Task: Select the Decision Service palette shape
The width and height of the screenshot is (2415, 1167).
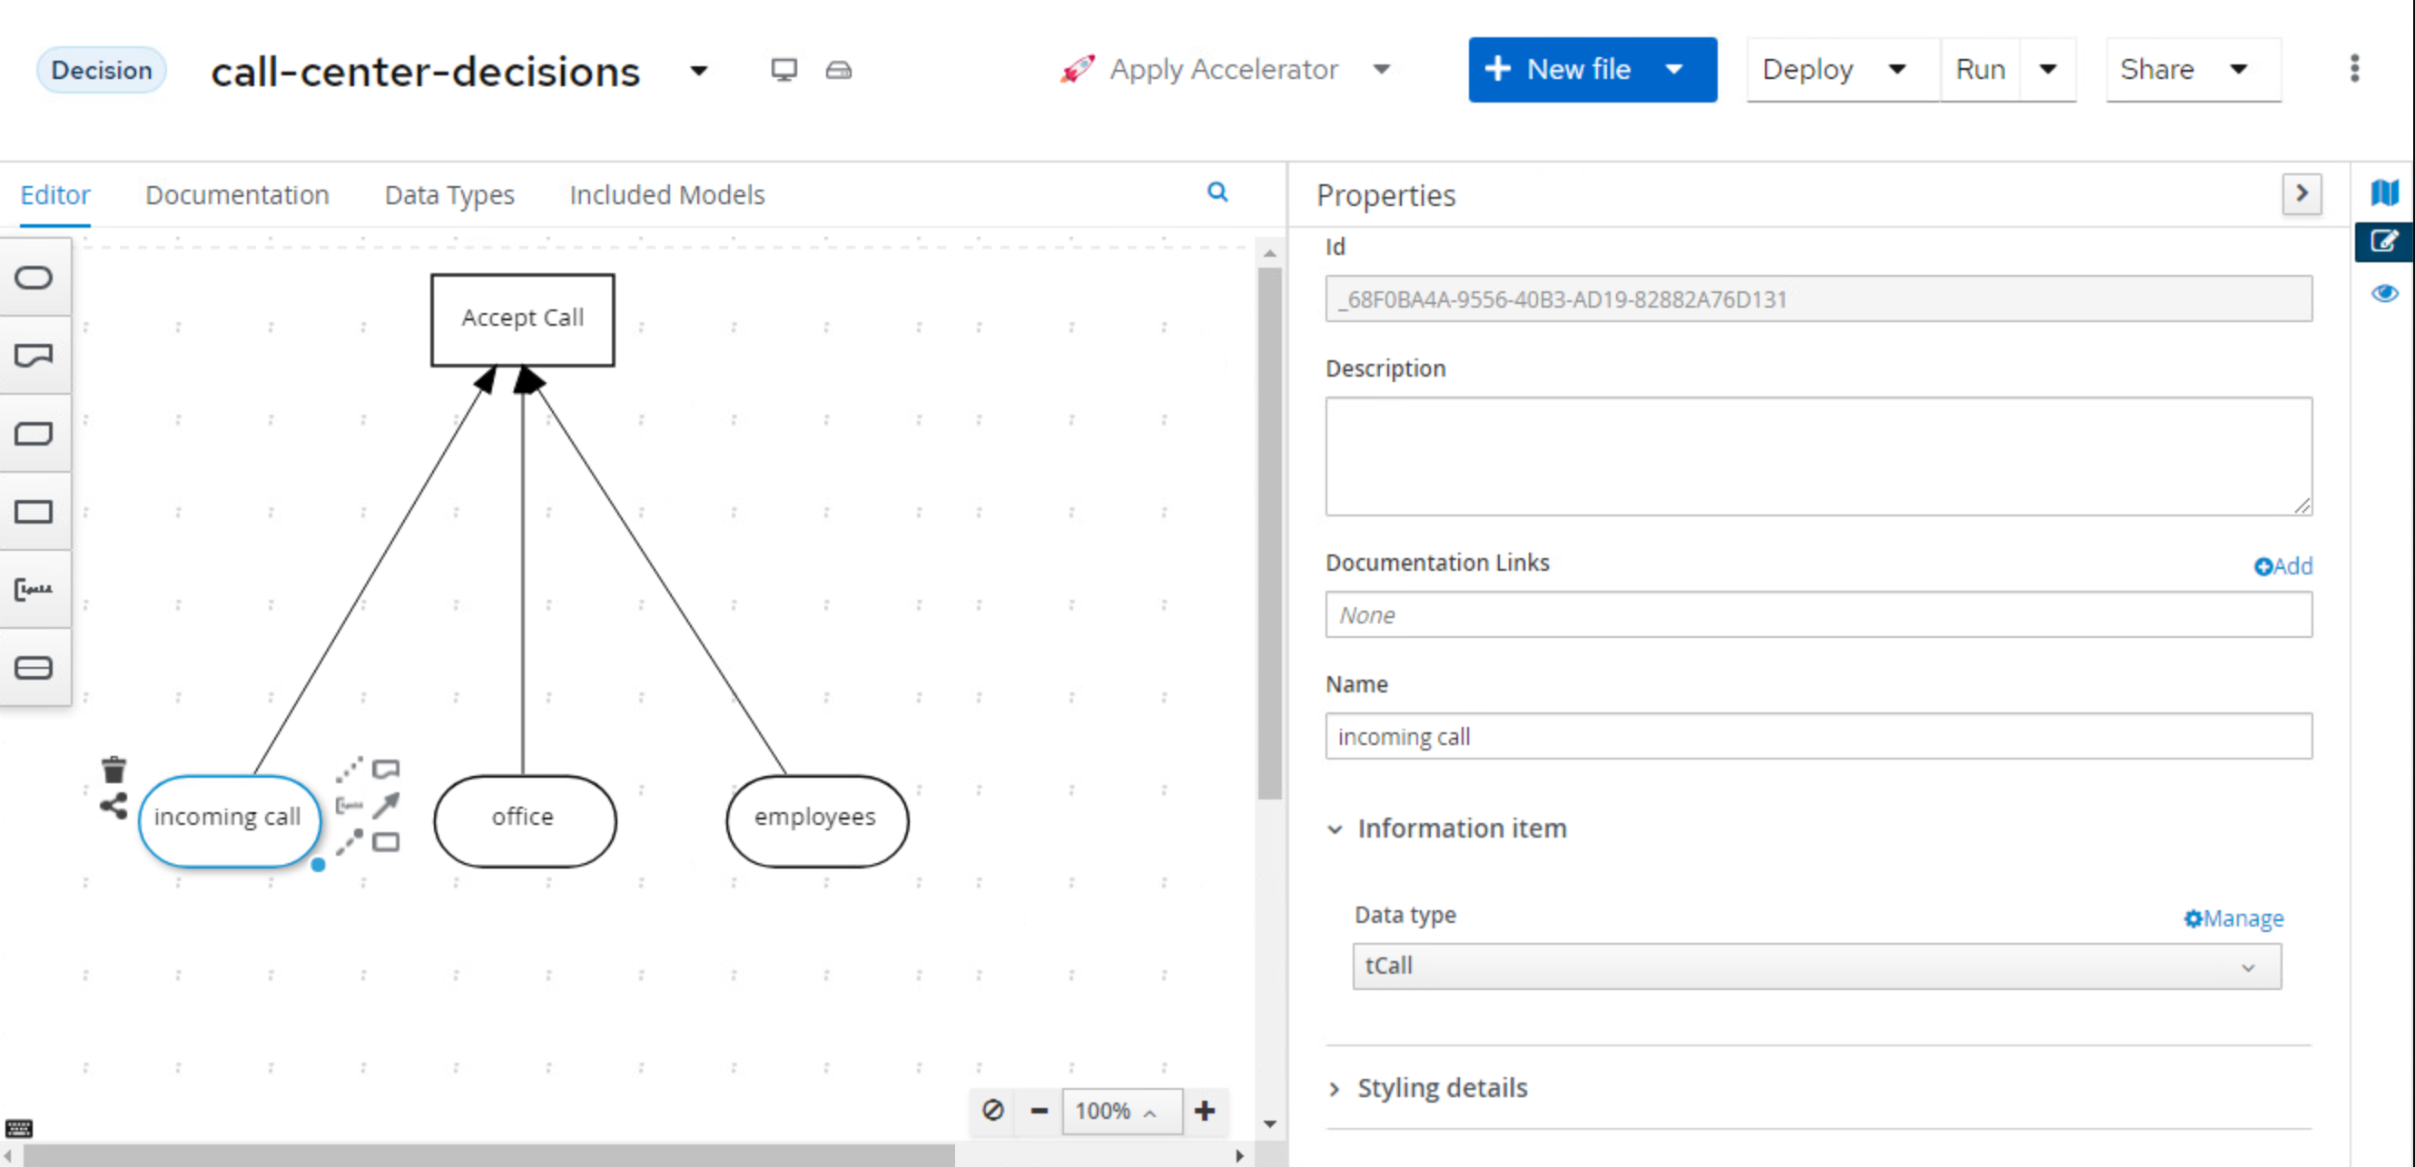Action: click(34, 667)
